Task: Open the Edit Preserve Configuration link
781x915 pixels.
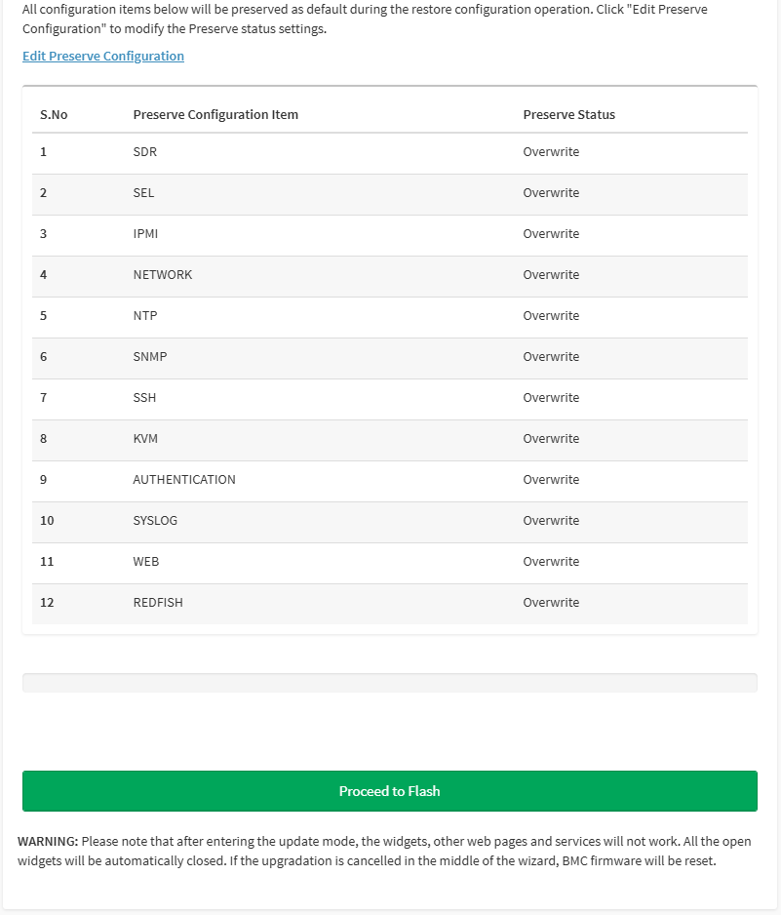Action: [103, 57]
